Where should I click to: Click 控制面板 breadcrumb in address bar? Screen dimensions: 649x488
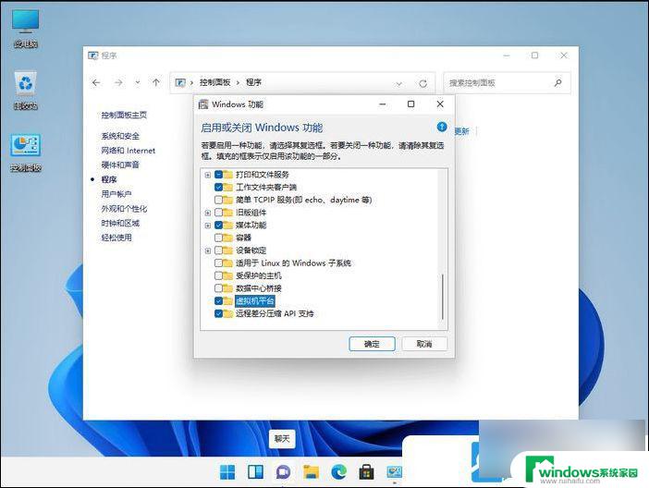[214, 82]
